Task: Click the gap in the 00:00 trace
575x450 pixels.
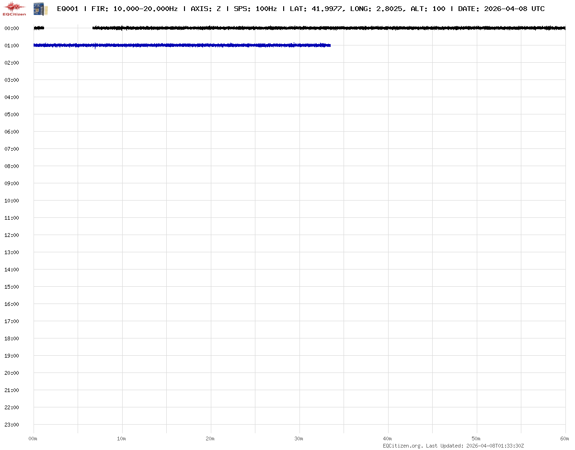Action: 68,28
